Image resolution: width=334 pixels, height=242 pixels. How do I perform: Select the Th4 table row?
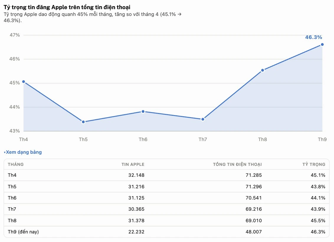167,175
